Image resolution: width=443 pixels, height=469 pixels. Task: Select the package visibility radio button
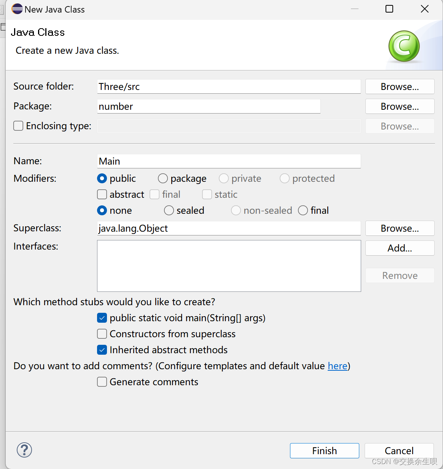coord(163,178)
